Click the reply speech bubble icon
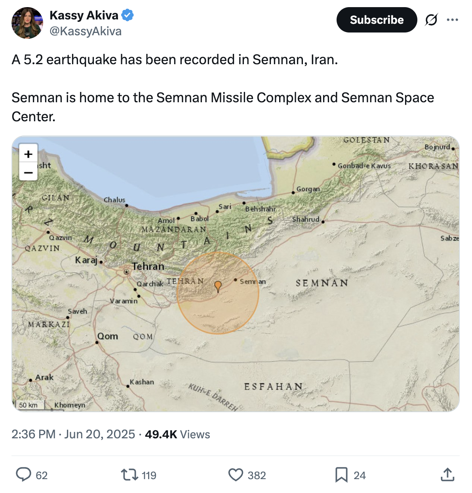472x493 pixels. coord(23,475)
